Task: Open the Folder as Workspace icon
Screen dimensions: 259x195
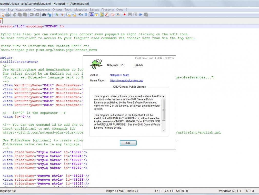Action: [113, 15]
